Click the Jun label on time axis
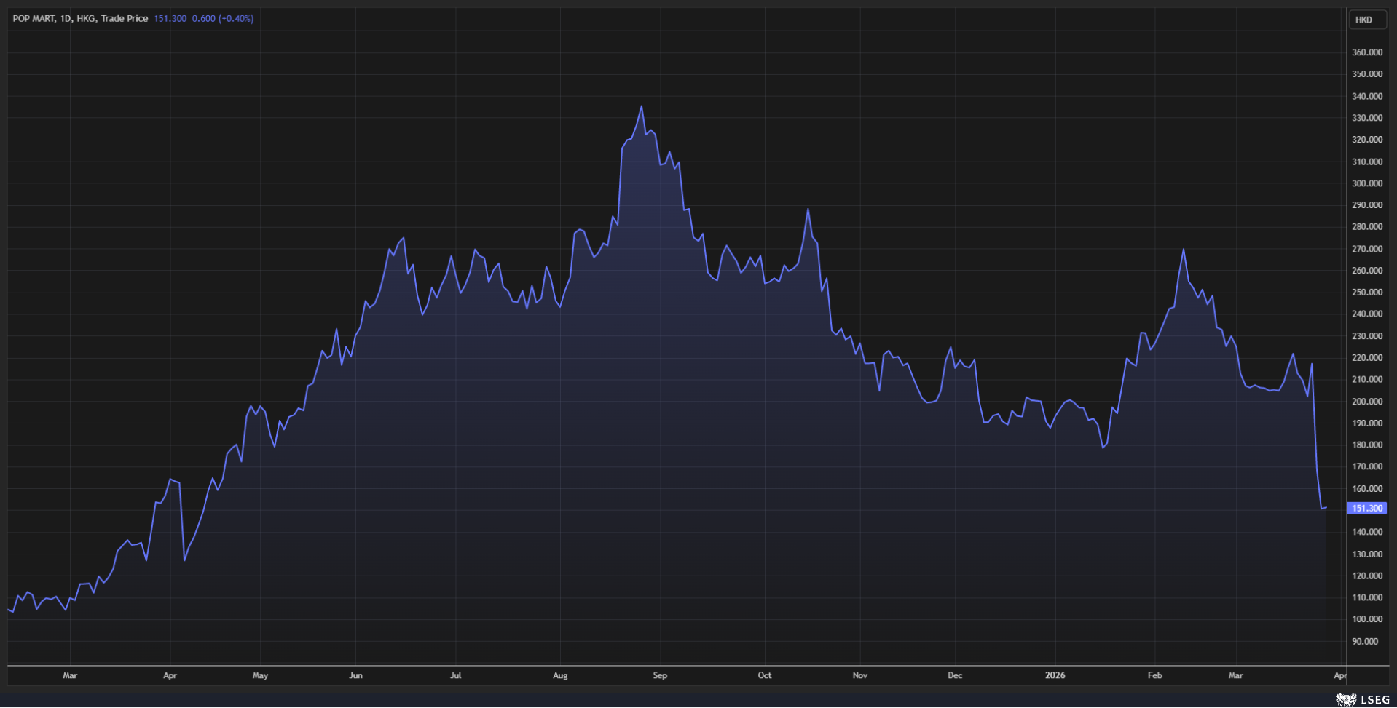This screenshot has width=1397, height=708. [355, 675]
